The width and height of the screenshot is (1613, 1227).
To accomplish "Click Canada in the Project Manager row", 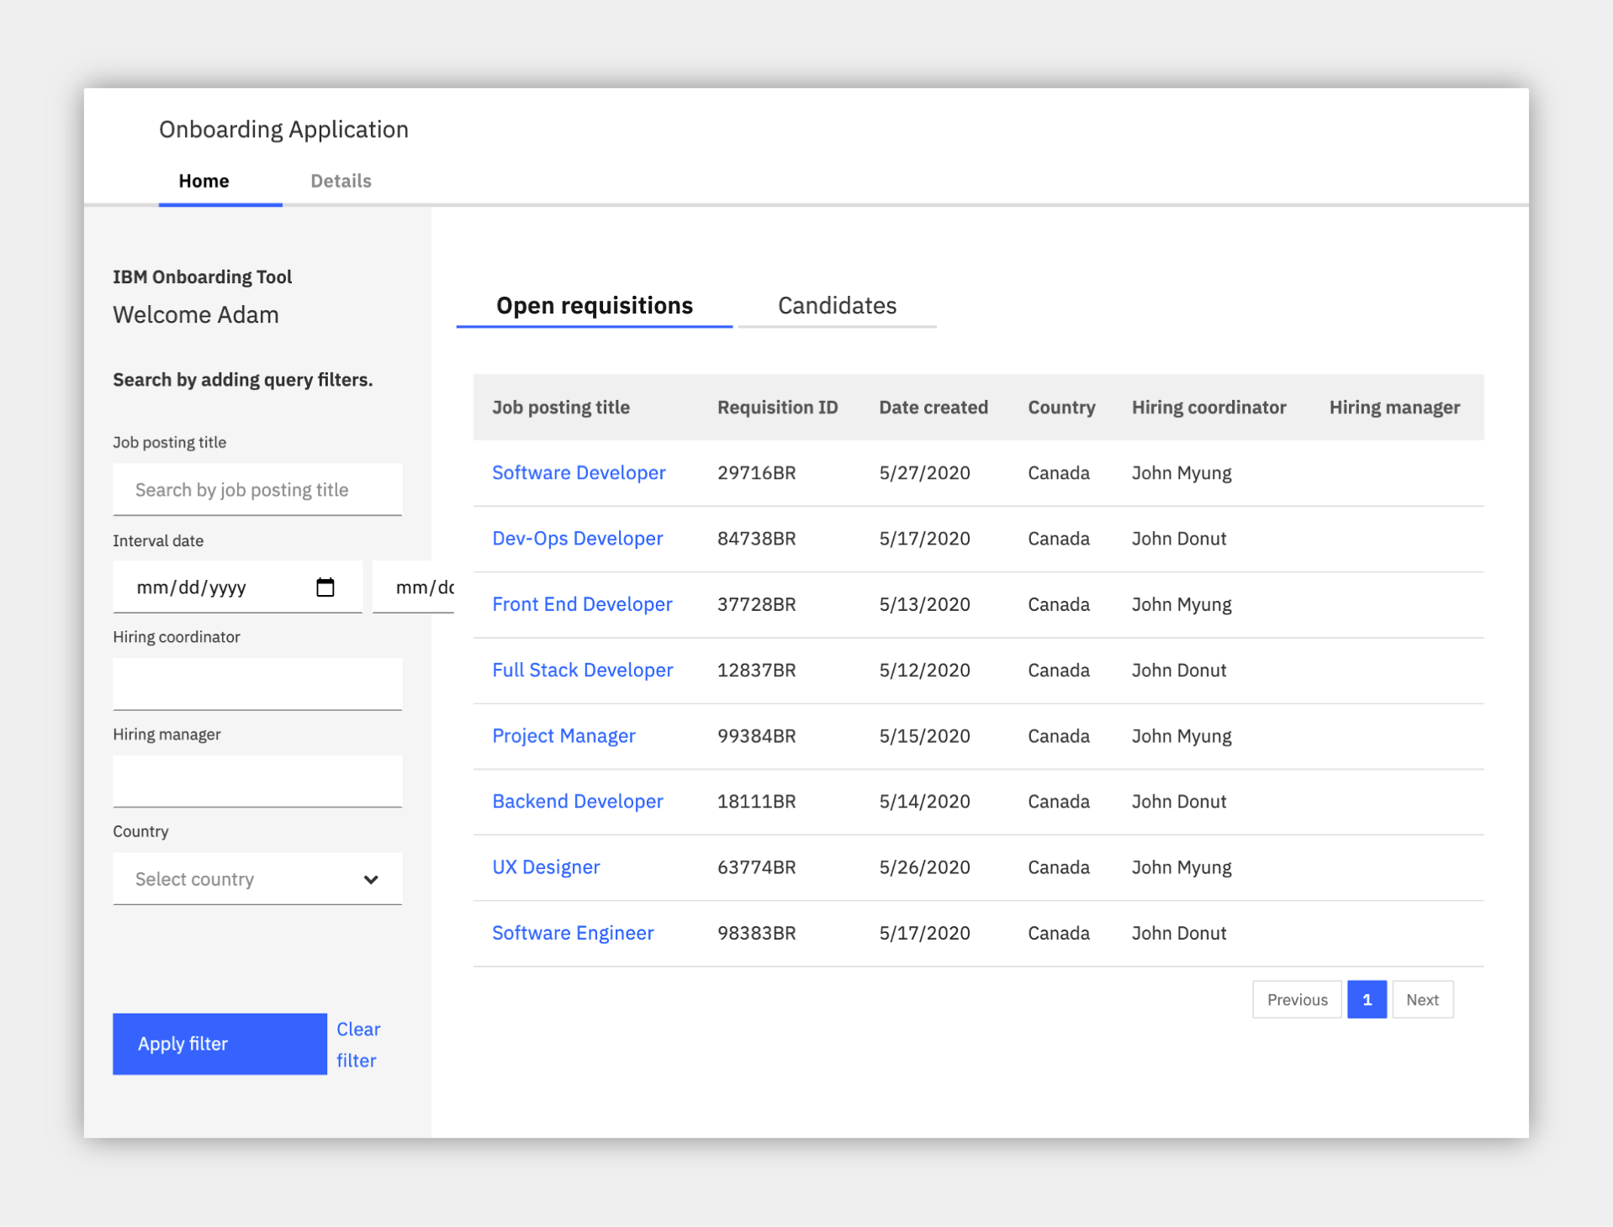I will point(1059,736).
